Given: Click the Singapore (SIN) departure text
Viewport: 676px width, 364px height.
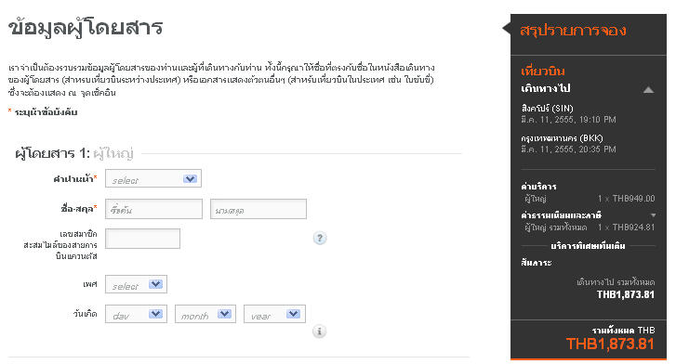Looking at the screenshot, I should click(547, 108).
